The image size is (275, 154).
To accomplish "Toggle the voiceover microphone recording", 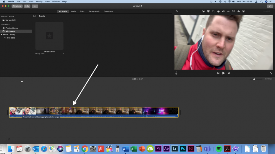I will [x=176, y=73].
